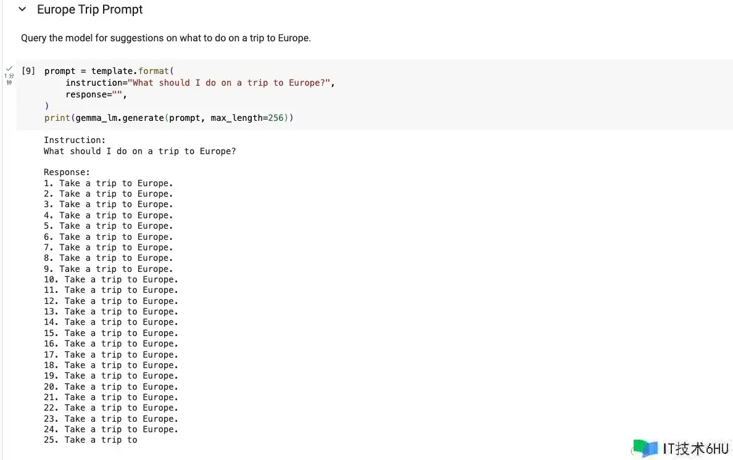Click output line 18 in the response
733x460 pixels.
pyautogui.click(x=111, y=365)
